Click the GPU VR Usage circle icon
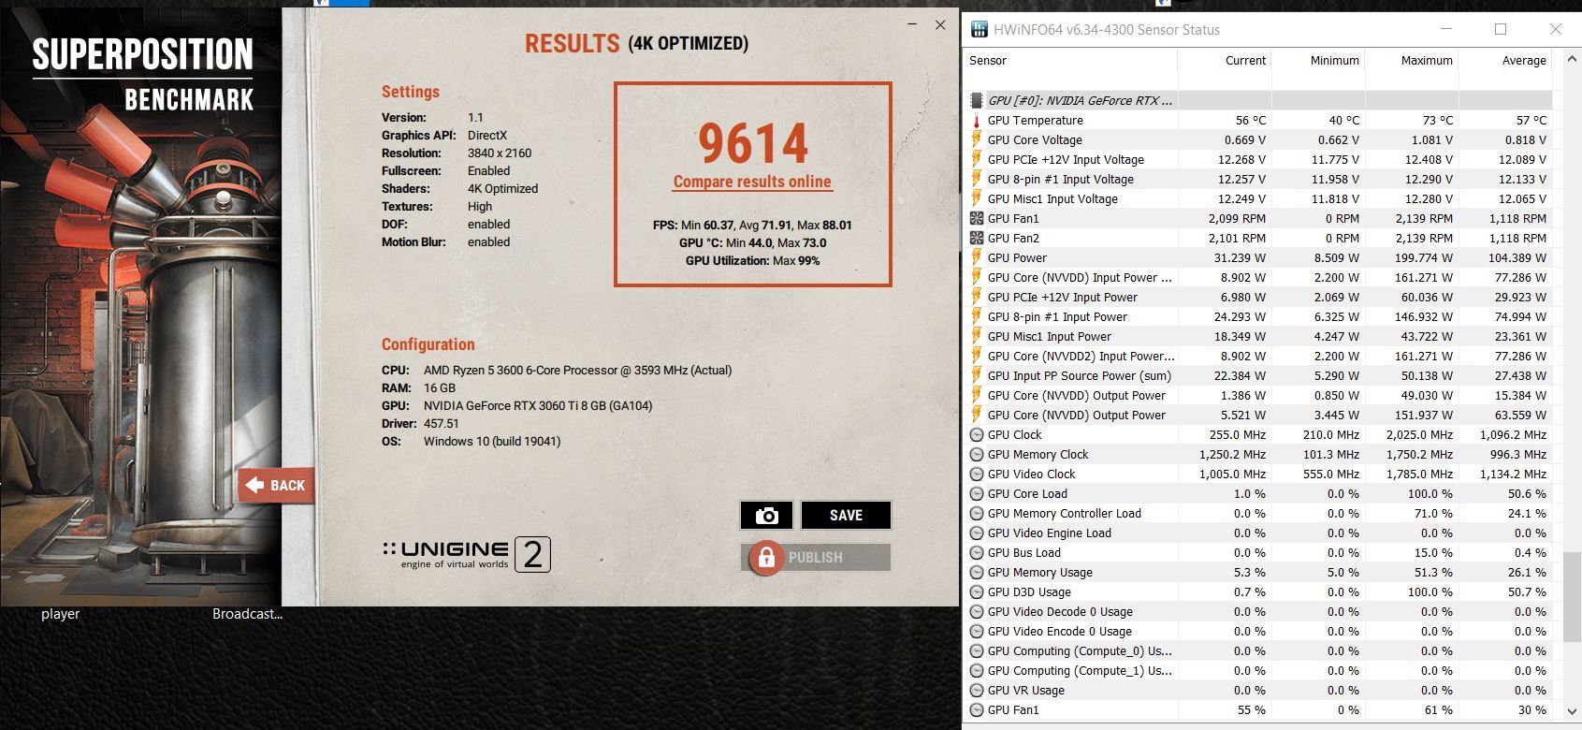The image size is (1582, 730). 977,691
